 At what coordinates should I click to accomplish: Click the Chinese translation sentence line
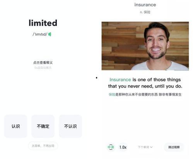click(145, 94)
